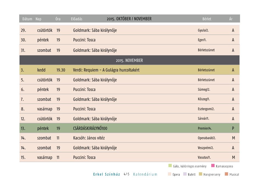Viewport: 259px width, 186px height.
Task: Click the Veszprém/2. subscription cell
Action: 206,148
